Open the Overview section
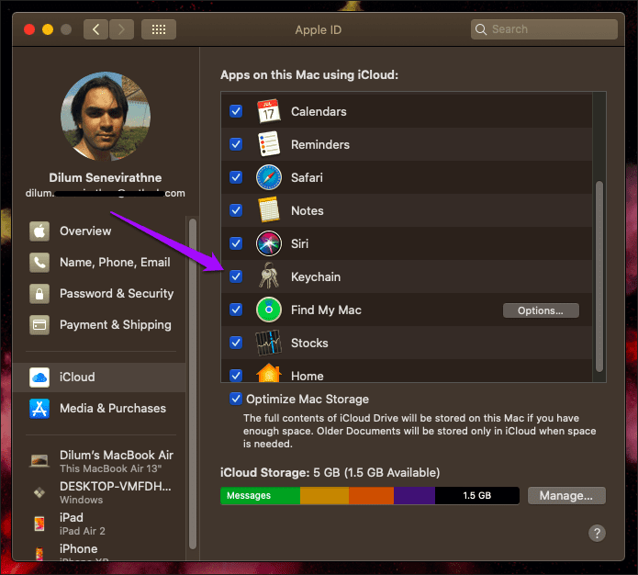 coord(100,231)
